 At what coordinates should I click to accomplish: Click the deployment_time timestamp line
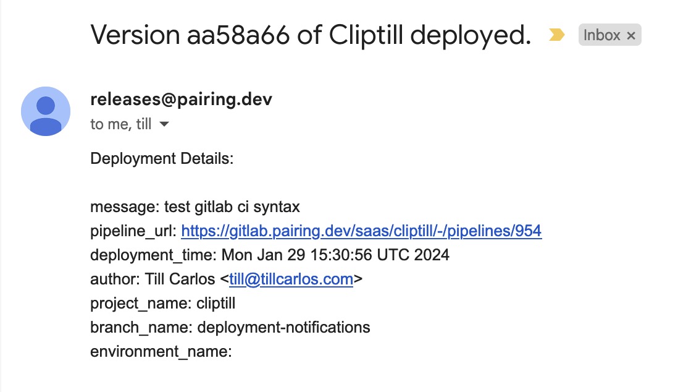tap(270, 255)
